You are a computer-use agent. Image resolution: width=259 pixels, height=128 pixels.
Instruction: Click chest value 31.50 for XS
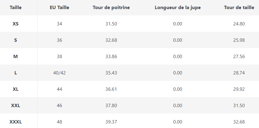coord(111,24)
